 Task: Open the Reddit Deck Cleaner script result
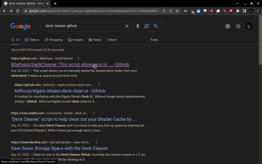(73, 119)
